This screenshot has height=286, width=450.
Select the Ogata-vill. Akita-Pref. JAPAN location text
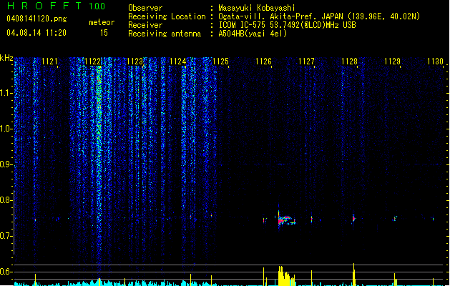(x=319, y=16)
